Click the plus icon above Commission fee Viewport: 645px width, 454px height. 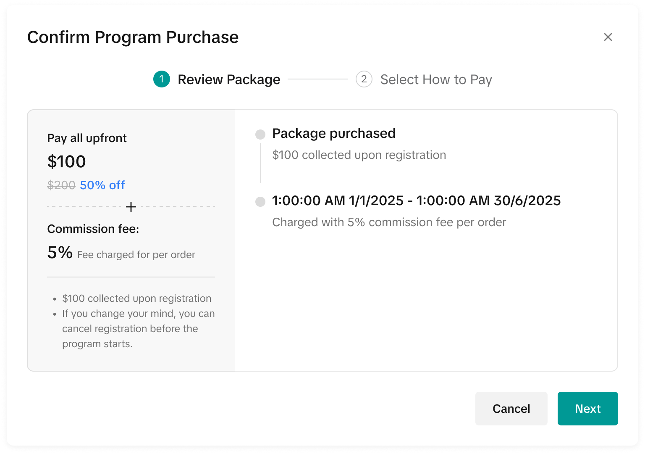pyautogui.click(x=131, y=207)
